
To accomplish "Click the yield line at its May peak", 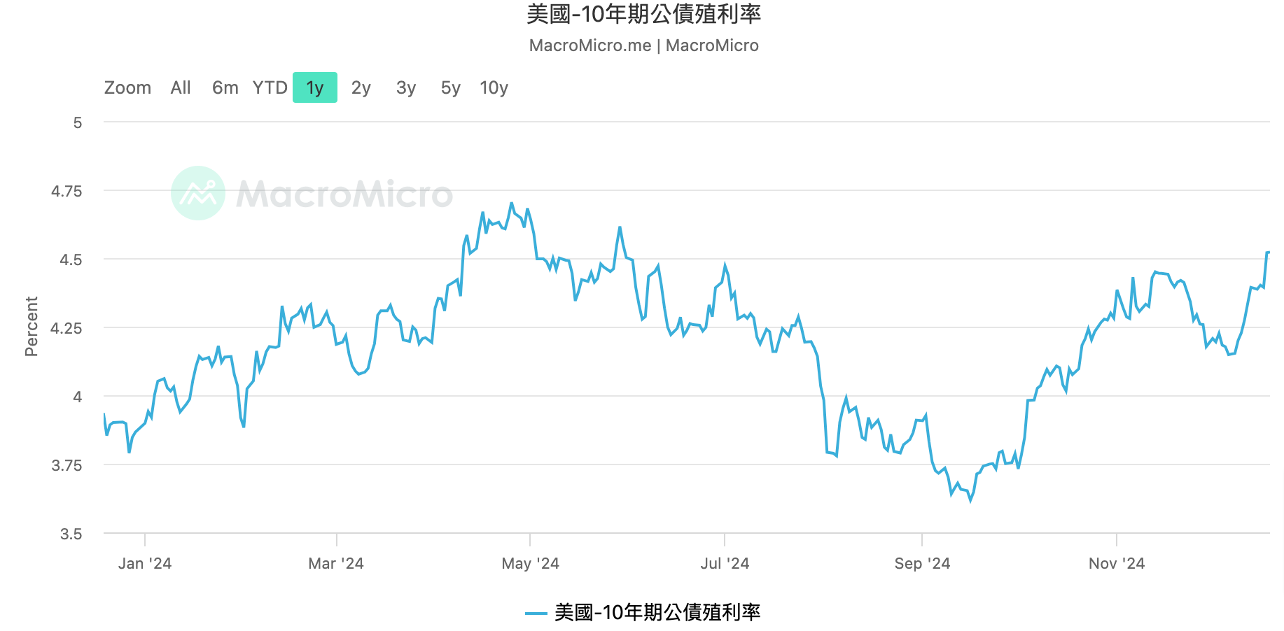I will (x=512, y=203).
